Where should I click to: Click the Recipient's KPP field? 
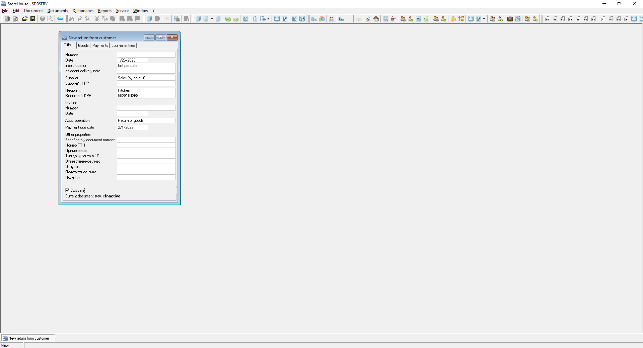pyautogui.click(x=146, y=96)
